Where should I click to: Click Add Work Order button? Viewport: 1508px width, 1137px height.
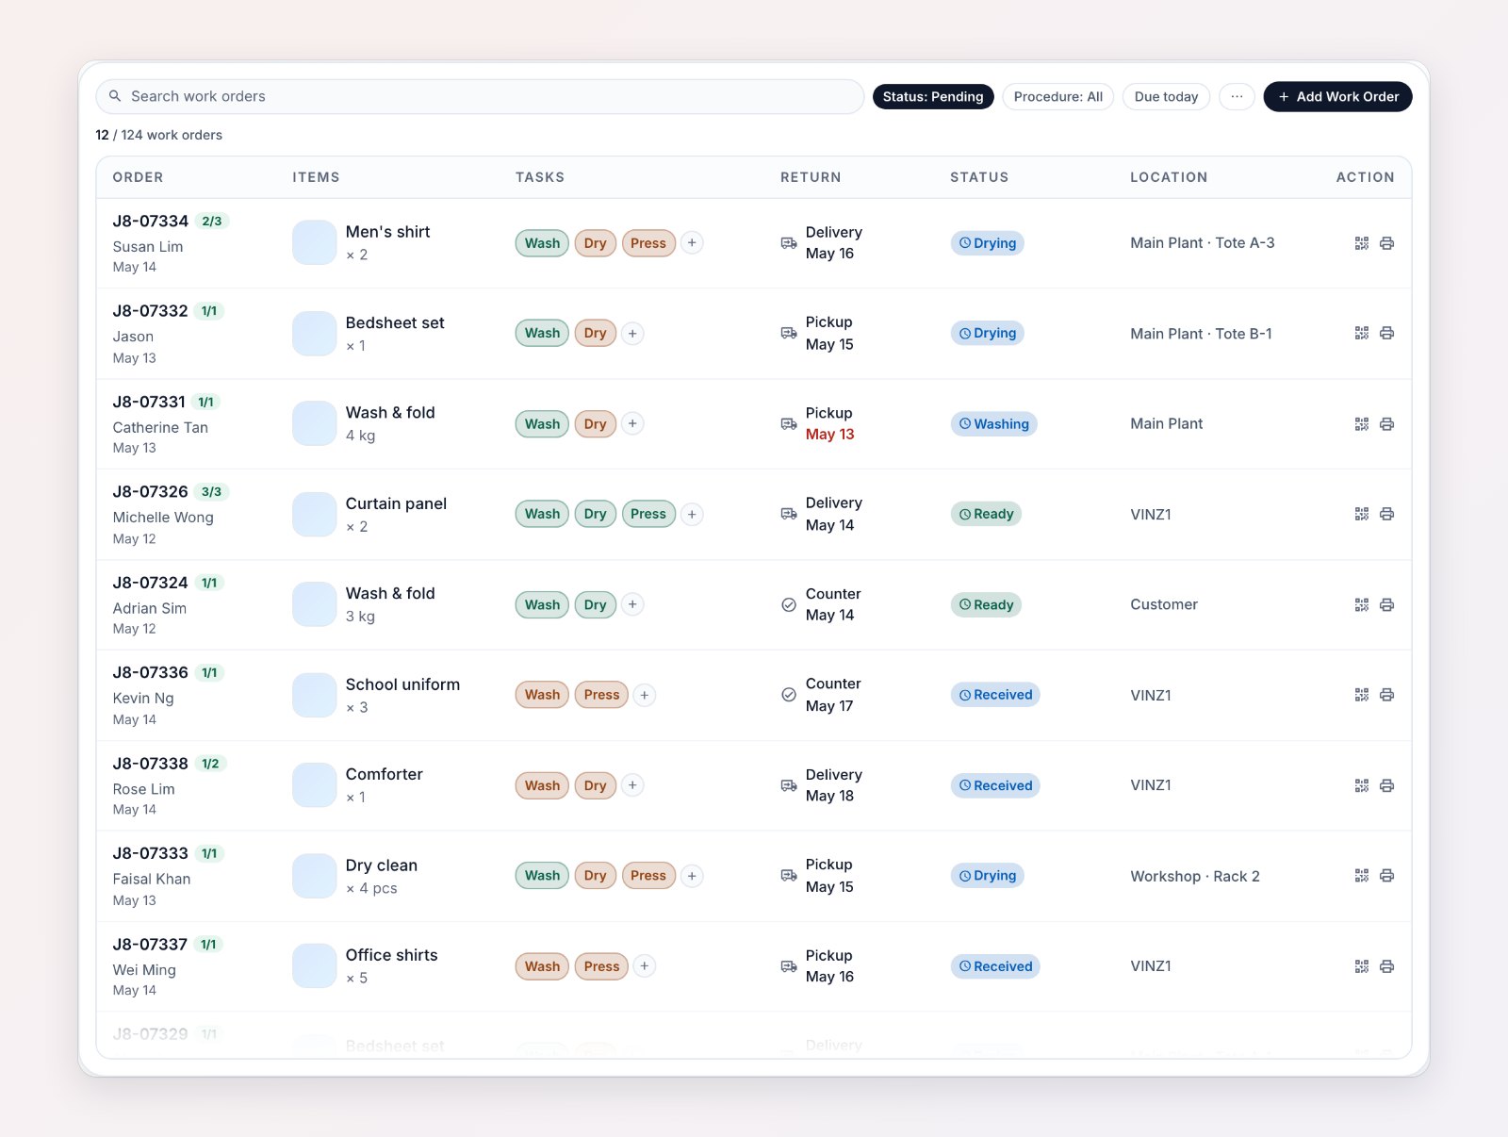tap(1337, 96)
